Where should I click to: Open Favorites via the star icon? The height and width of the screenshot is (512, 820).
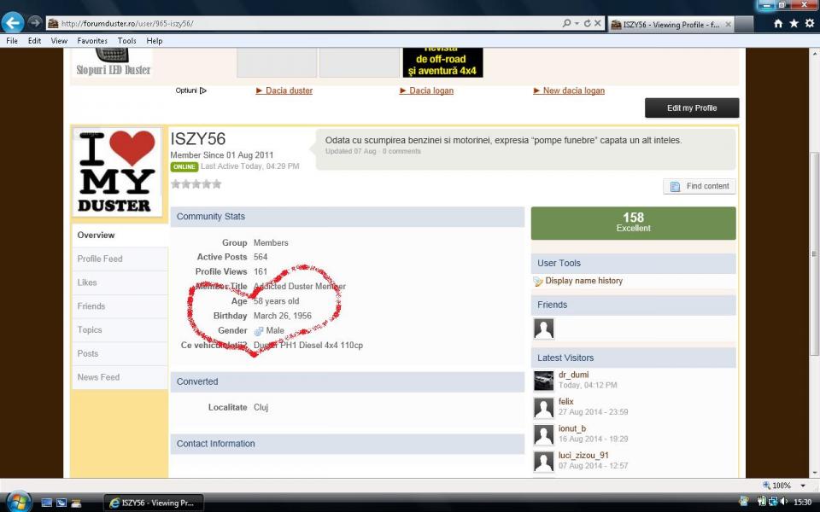(x=794, y=24)
